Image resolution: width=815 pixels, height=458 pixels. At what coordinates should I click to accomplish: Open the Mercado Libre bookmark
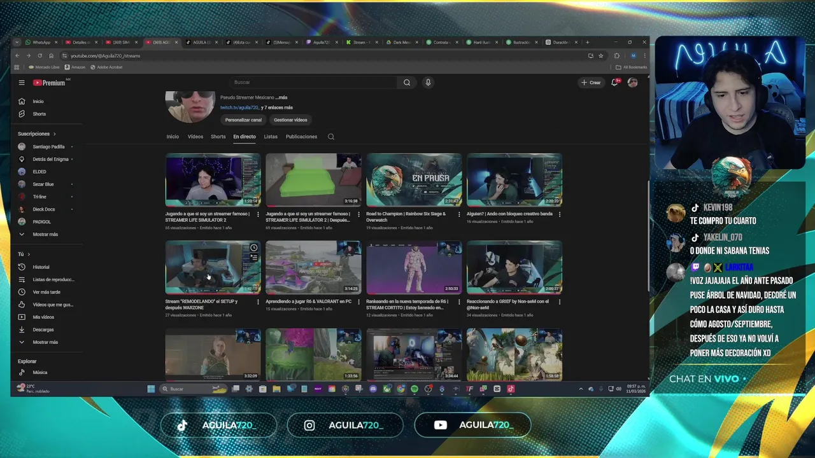tap(44, 67)
